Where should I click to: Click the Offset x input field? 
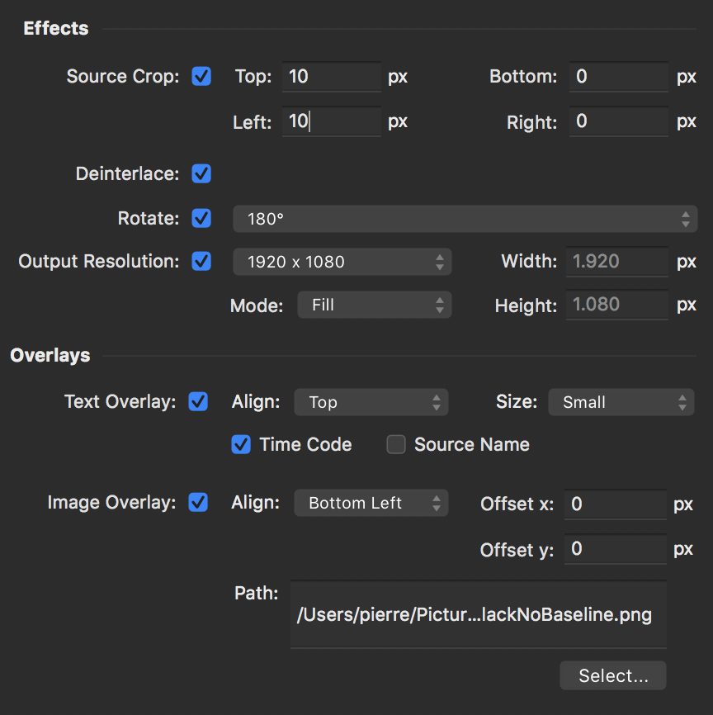click(615, 504)
